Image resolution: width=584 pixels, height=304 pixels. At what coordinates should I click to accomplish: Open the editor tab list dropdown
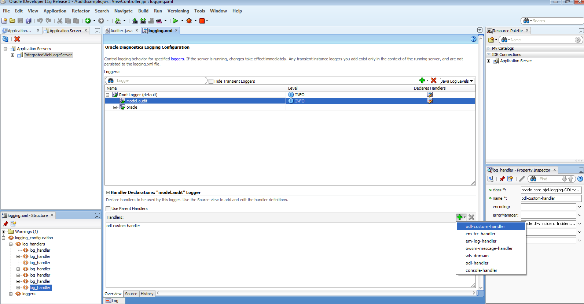coord(480,30)
